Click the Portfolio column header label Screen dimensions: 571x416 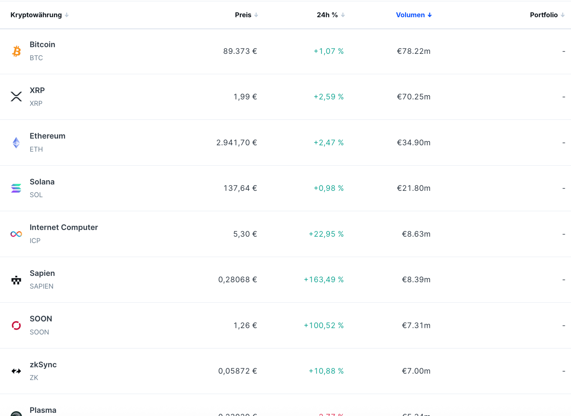click(544, 15)
